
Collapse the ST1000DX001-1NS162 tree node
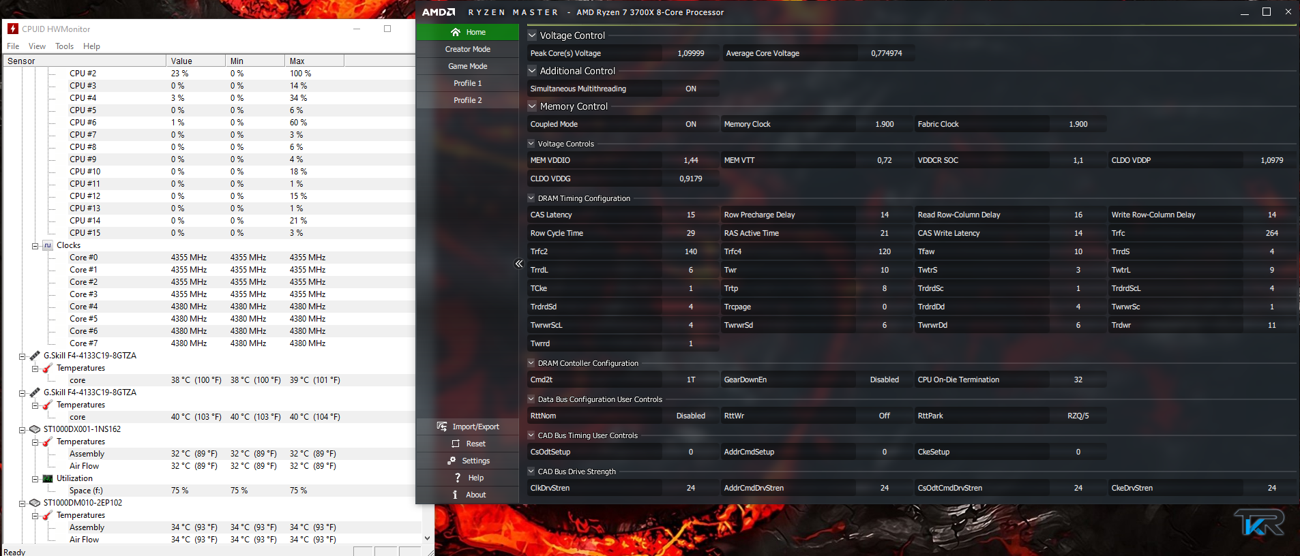(x=22, y=430)
